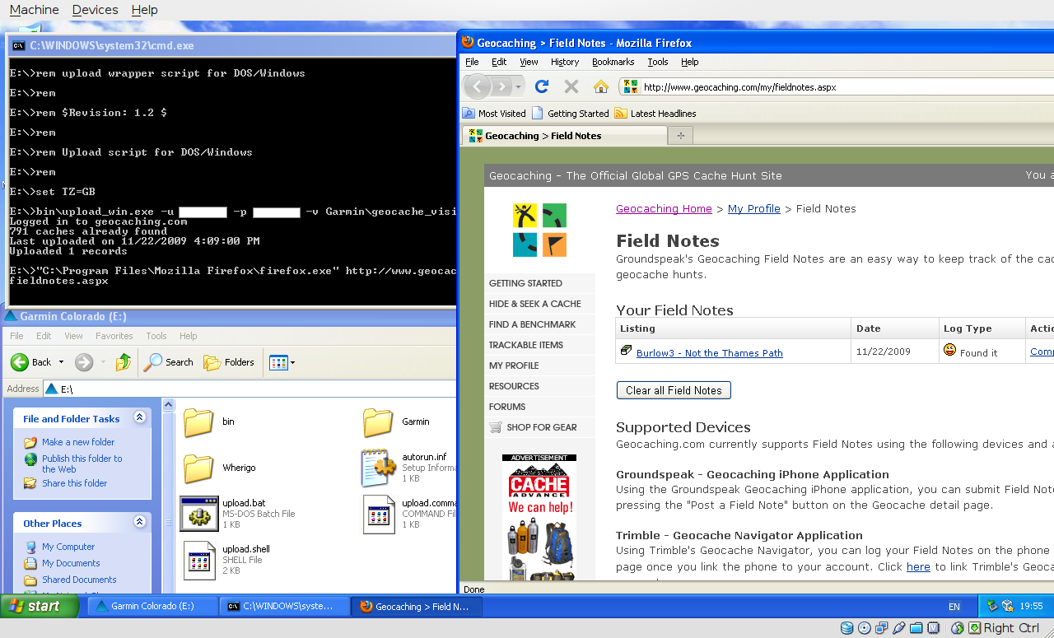Click the Windows Start button
Screen dimensions: 1054x638
point(40,606)
